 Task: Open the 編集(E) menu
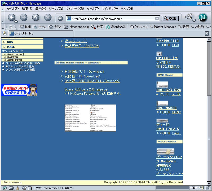pyautogui.click(x=27, y=9)
